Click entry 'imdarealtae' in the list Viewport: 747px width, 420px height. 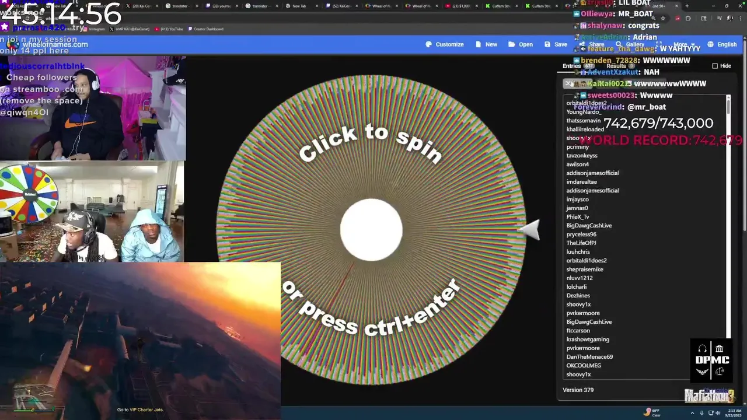tap(582, 182)
